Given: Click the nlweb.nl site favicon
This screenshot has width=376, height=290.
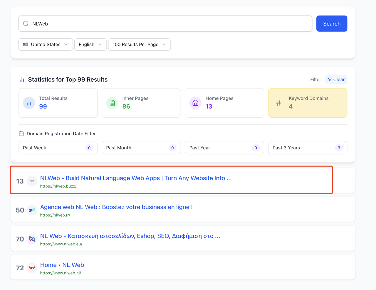Looking at the screenshot, I should 32,268.
